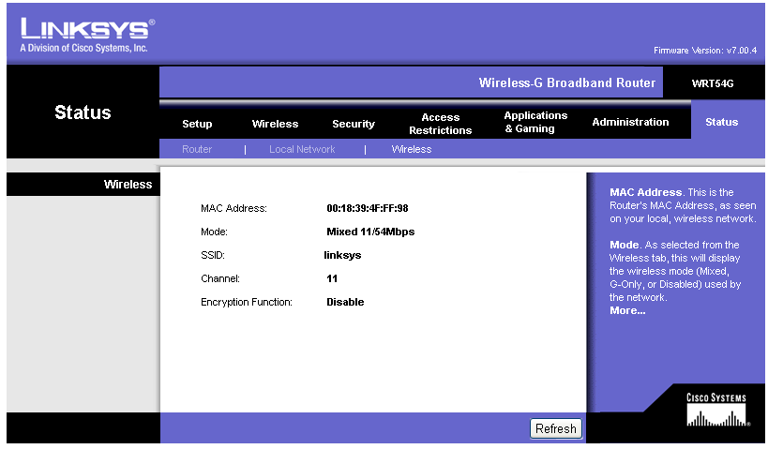
Task: Click the Encryption Function: label
Action: tap(247, 302)
